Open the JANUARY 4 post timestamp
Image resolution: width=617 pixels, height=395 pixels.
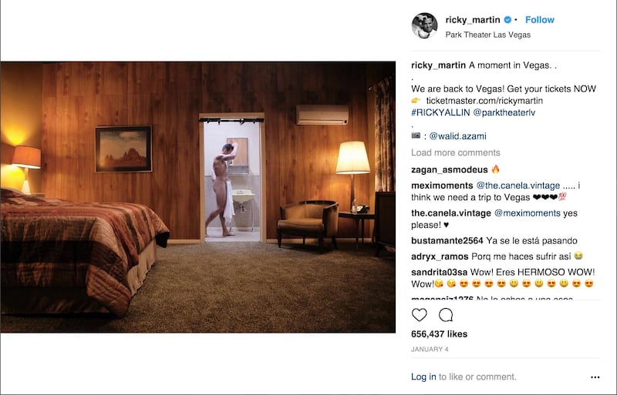point(430,349)
